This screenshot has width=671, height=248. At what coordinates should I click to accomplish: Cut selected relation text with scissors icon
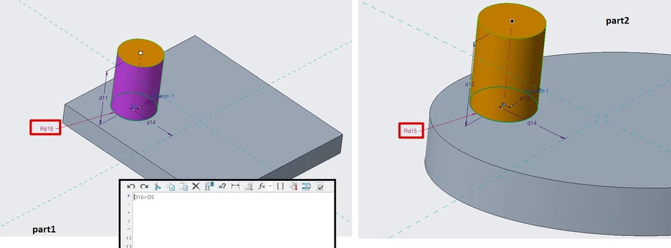coord(157,186)
